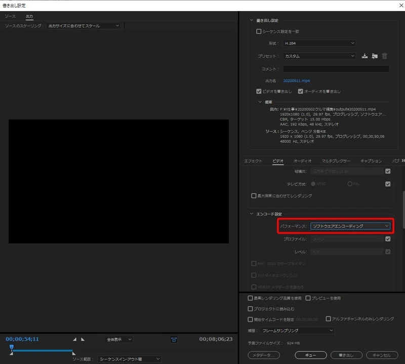Image resolution: width=405 pixels, height=364 pixels.
Task: Open the ソースのスケーリング dropdown
Action: [x=84, y=26]
